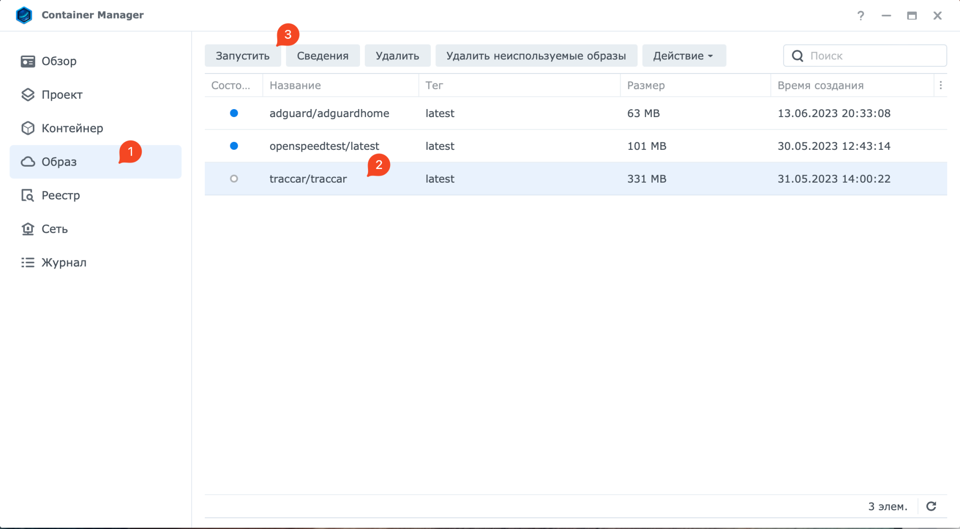Click latest tag of traccar/traccar
Image resolution: width=960 pixels, height=529 pixels.
pos(440,179)
